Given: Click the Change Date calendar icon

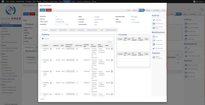Looking at the screenshot, I should [154, 45].
